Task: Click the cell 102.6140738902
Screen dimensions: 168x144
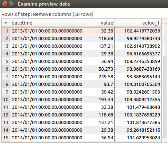Action: click(138, 46)
